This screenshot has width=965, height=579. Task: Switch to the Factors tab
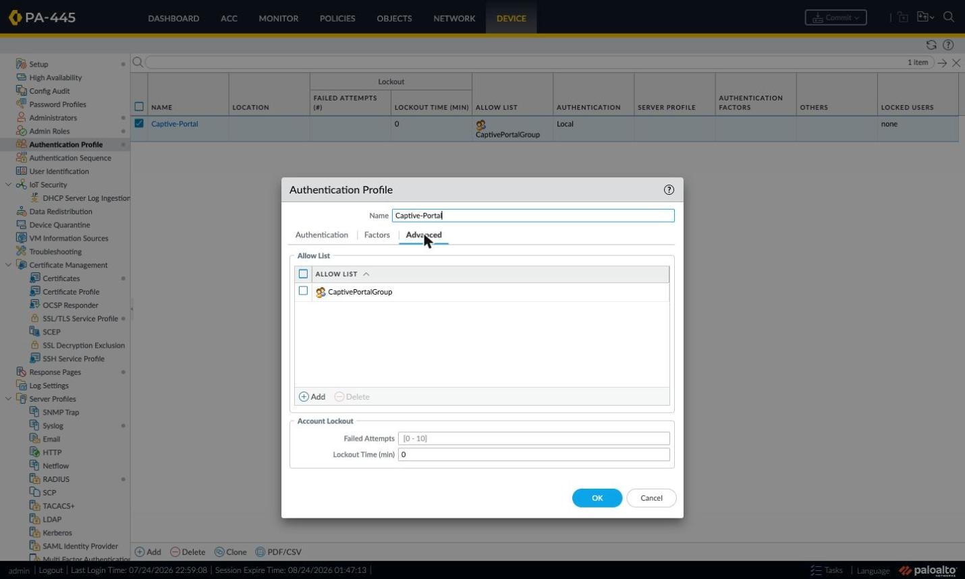click(x=377, y=235)
